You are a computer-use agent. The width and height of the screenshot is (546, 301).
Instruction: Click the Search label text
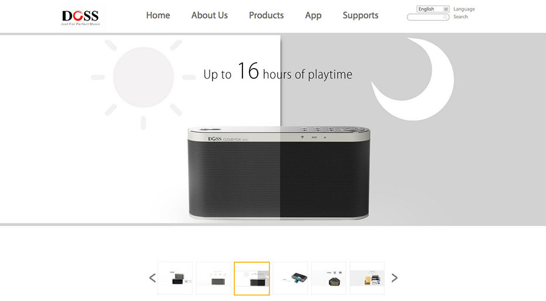point(461,16)
